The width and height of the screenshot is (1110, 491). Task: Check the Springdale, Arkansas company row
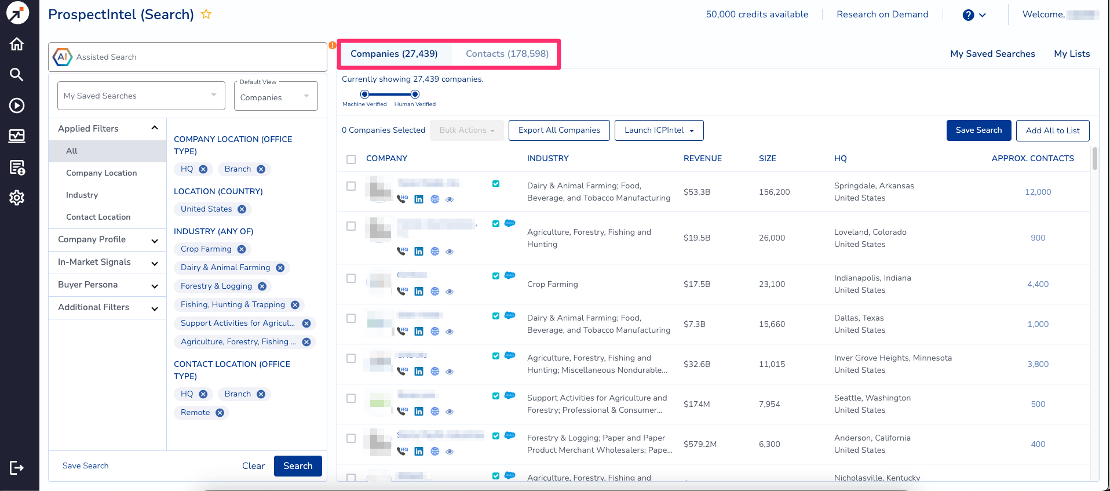click(x=351, y=186)
